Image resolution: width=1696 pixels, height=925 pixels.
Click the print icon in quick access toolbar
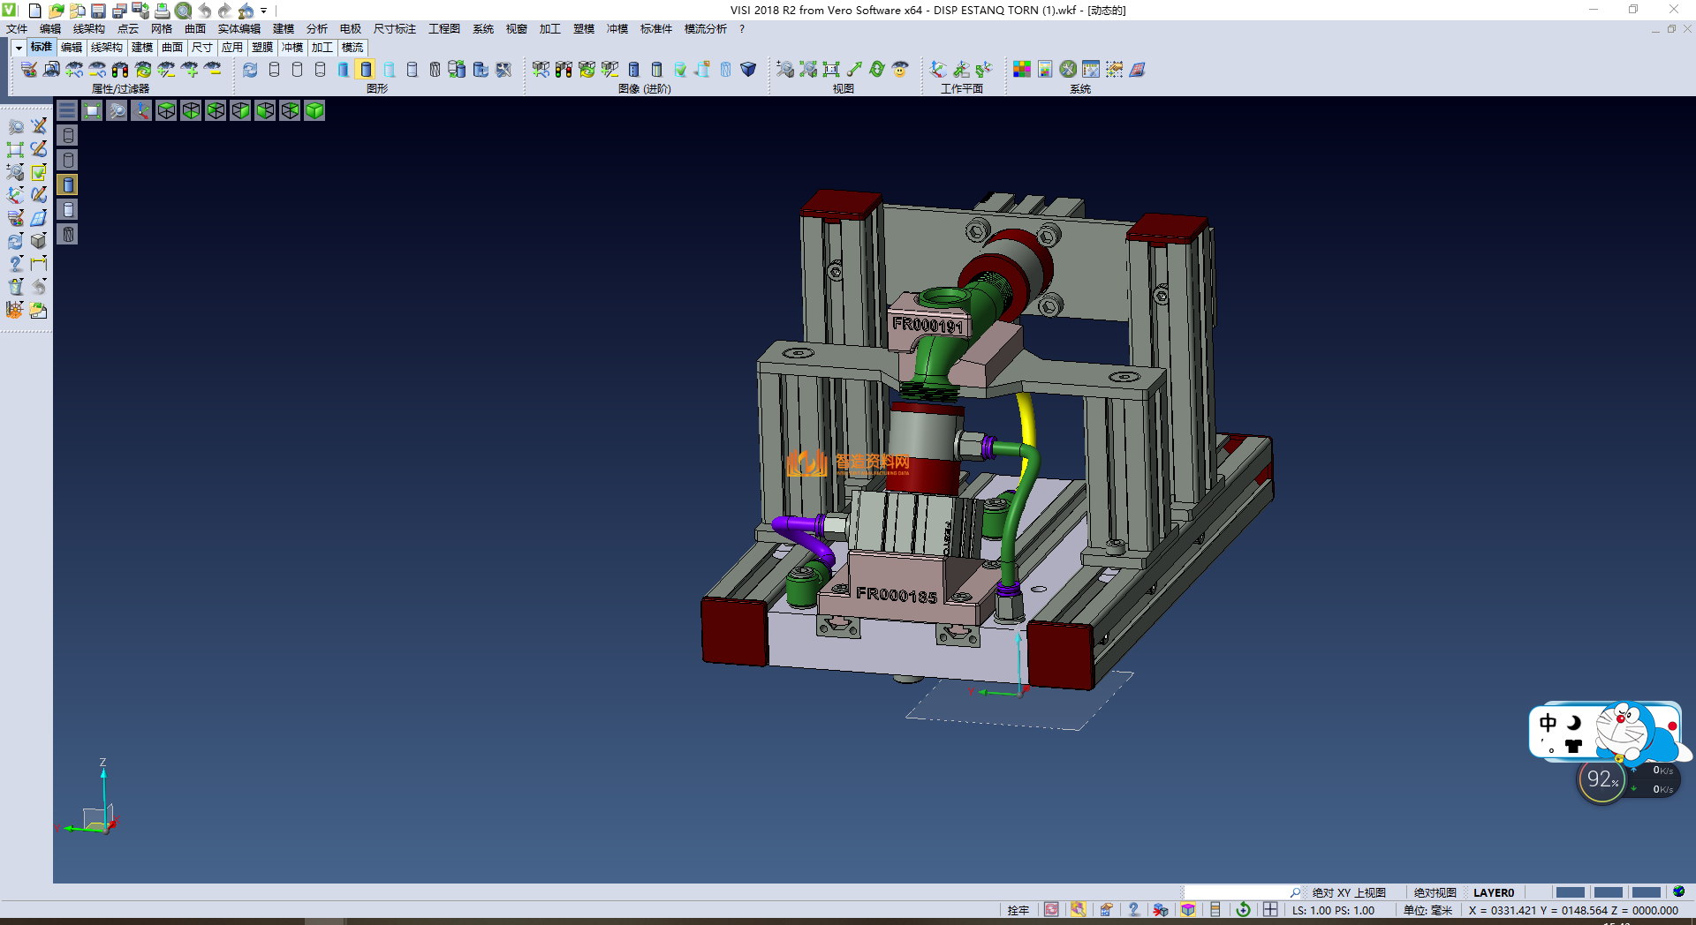click(x=163, y=11)
